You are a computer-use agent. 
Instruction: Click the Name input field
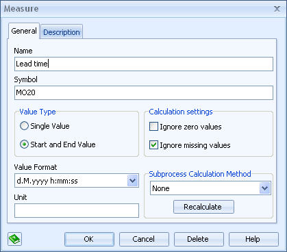pos(144,64)
